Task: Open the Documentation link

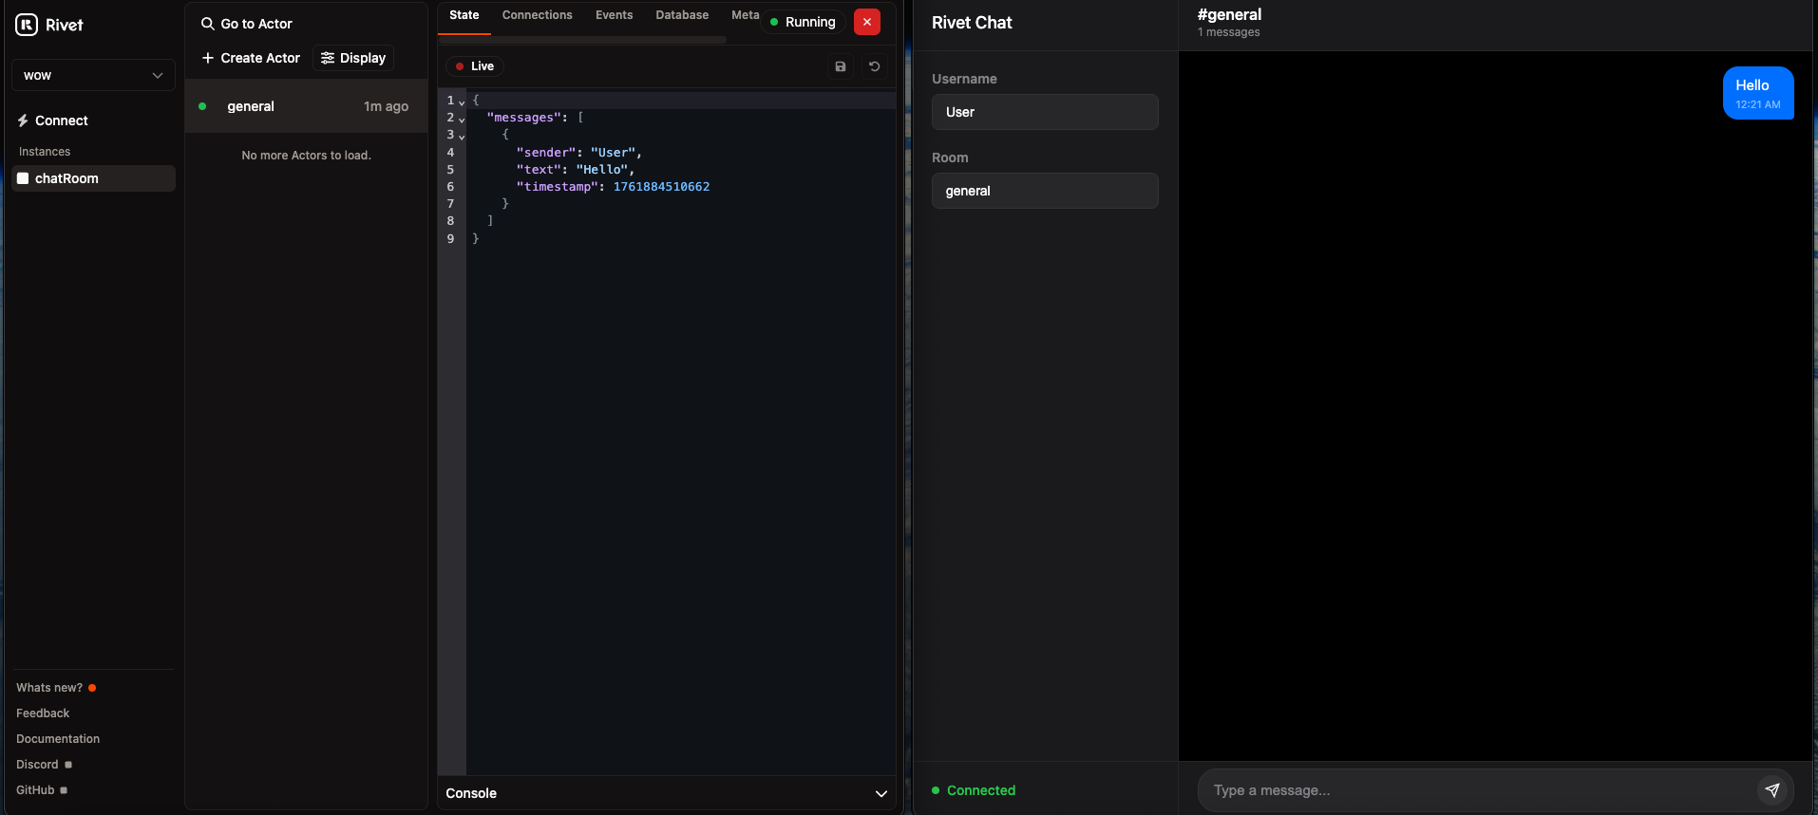Action: (58, 739)
